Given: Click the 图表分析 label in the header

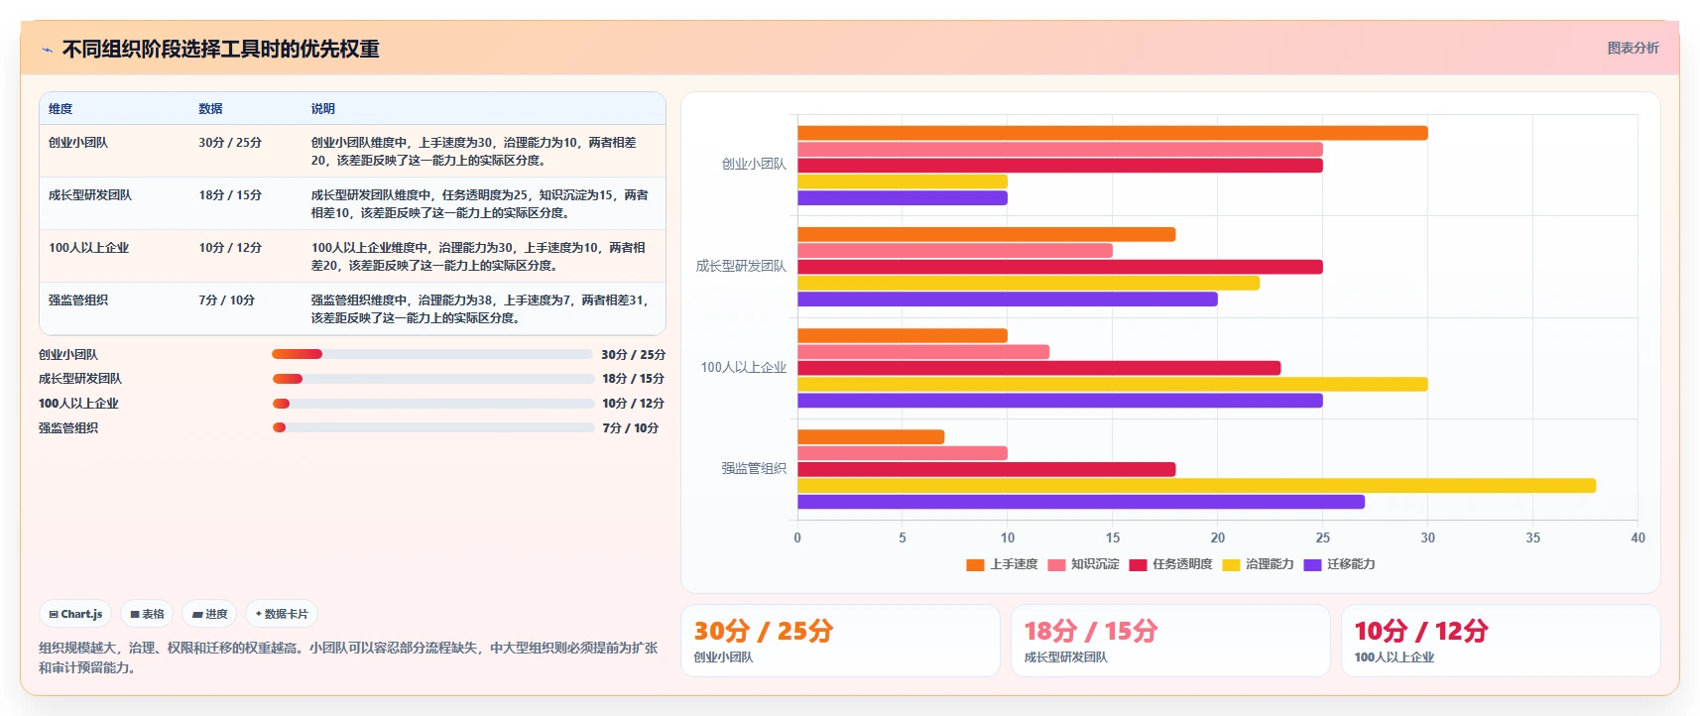Looking at the screenshot, I should click(x=1633, y=48).
